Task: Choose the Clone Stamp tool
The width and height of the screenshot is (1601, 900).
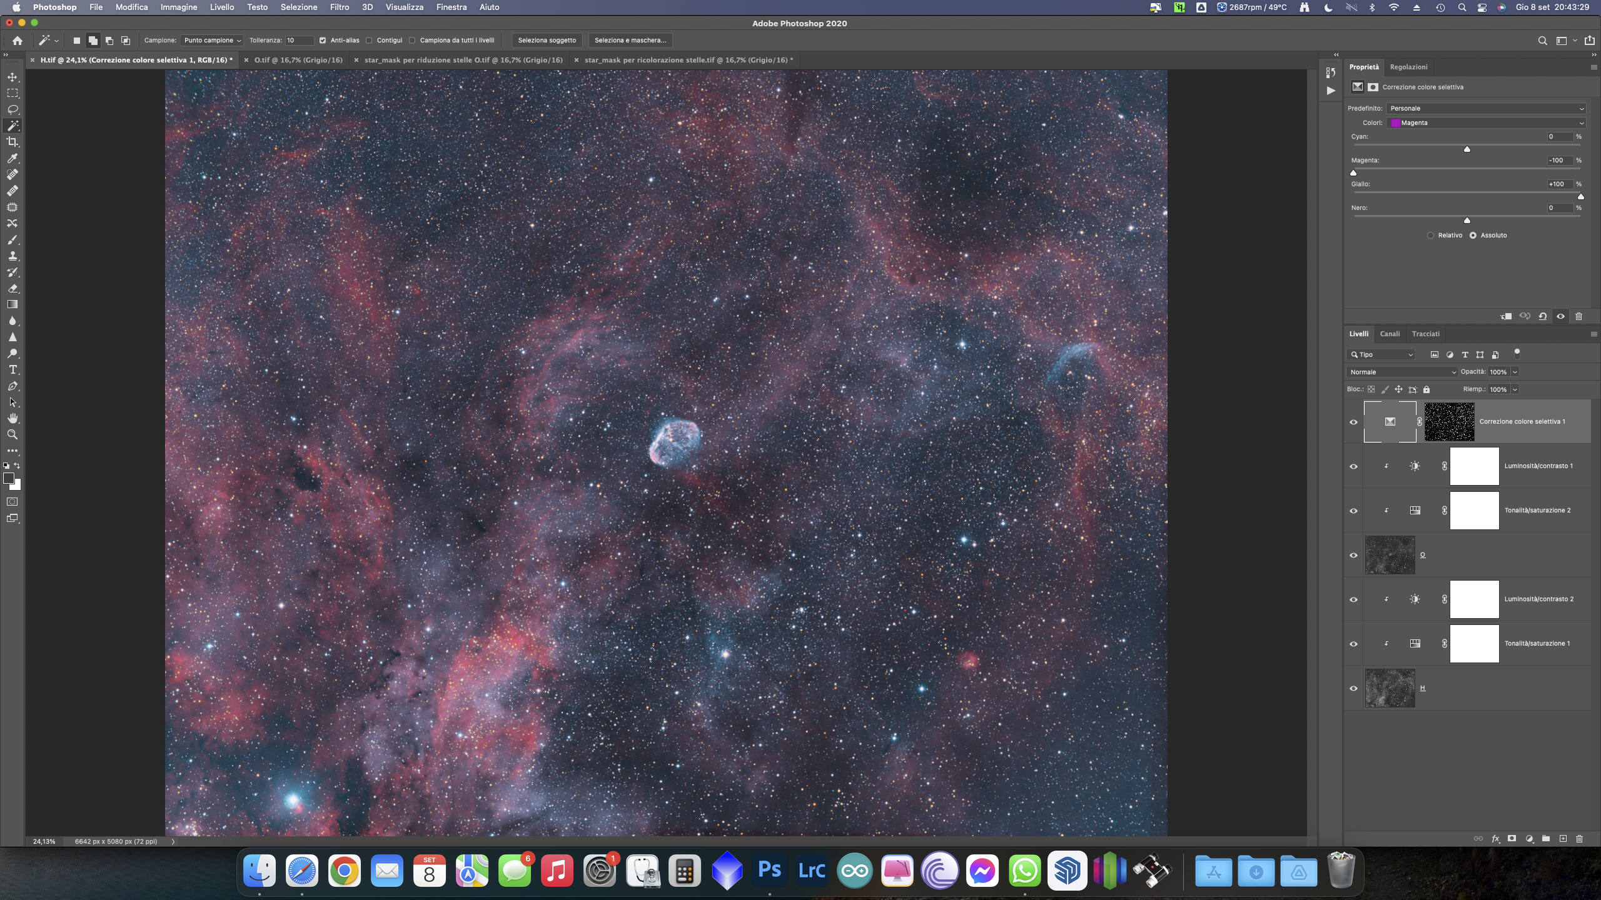Action: 13,256
